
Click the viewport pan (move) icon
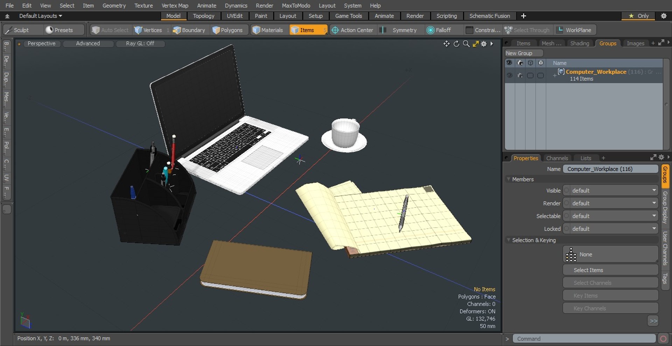coord(447,44)
